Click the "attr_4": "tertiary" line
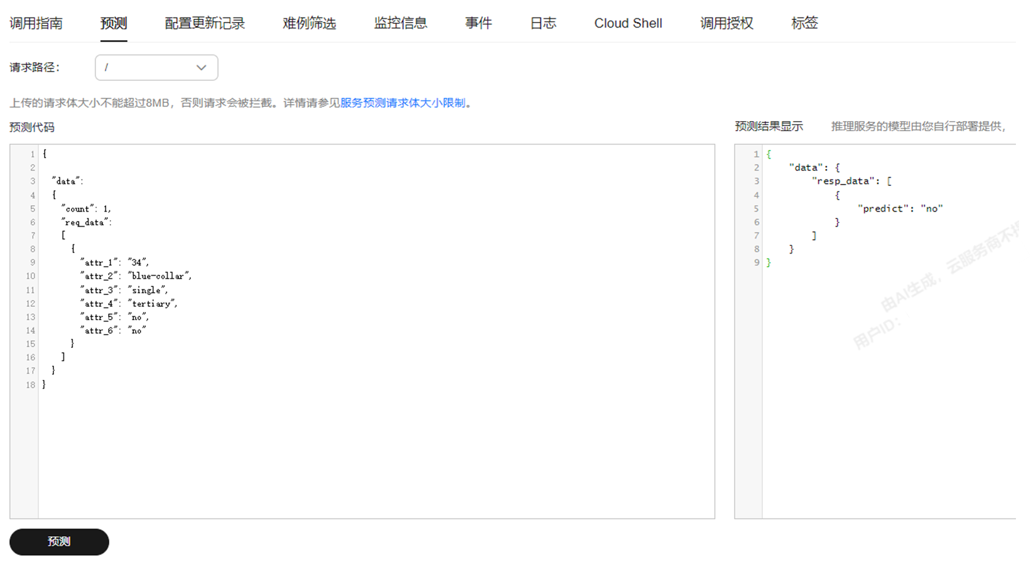This screenshot has width=1031, height=565. (x=129, y=303)
